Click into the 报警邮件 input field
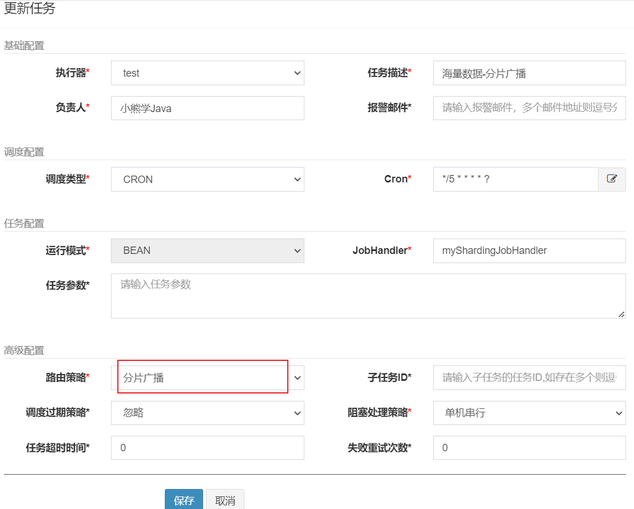634x509 pixels. click(x=529, y=108)
